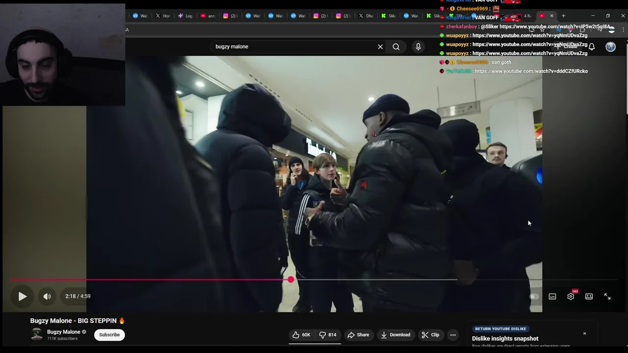The image size is (628, 353).
Task: Click the 'Dislike insights snapshot' heading
Action: coord(505,339)
